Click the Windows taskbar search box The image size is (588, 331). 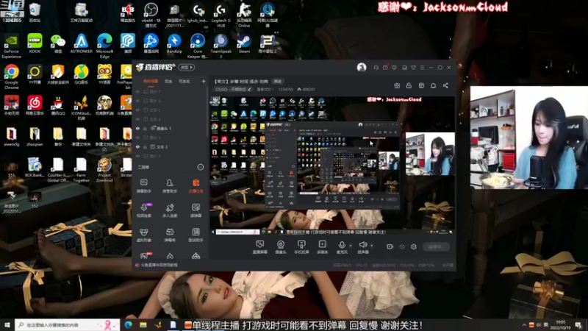(x=67, y=324)
